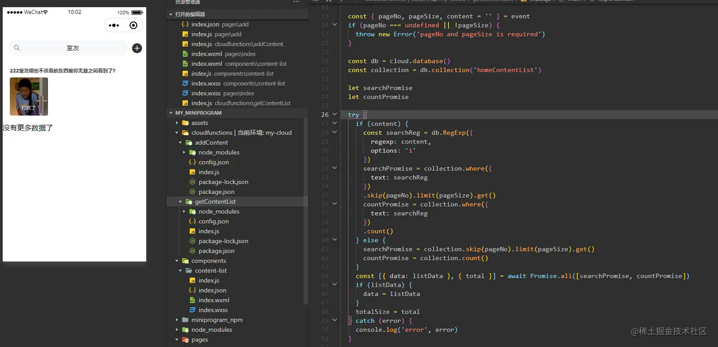Fold the collection.where block at line 32
Image resolution: width=718 pixels, height=347 pixels.
pyautogui.click(x=335, y=168)
